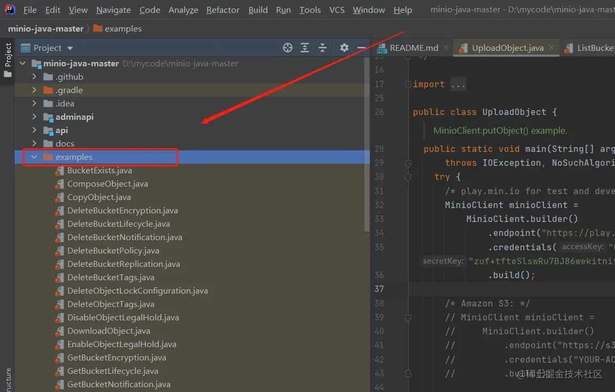Expand the .idea folder
Screen dimensions: 615x392
click(34, 103)
